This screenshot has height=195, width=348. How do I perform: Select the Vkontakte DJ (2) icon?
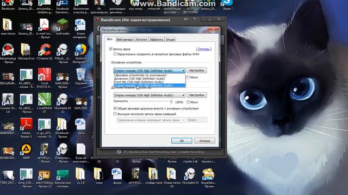pyautogui.click(x=63, y=102)
